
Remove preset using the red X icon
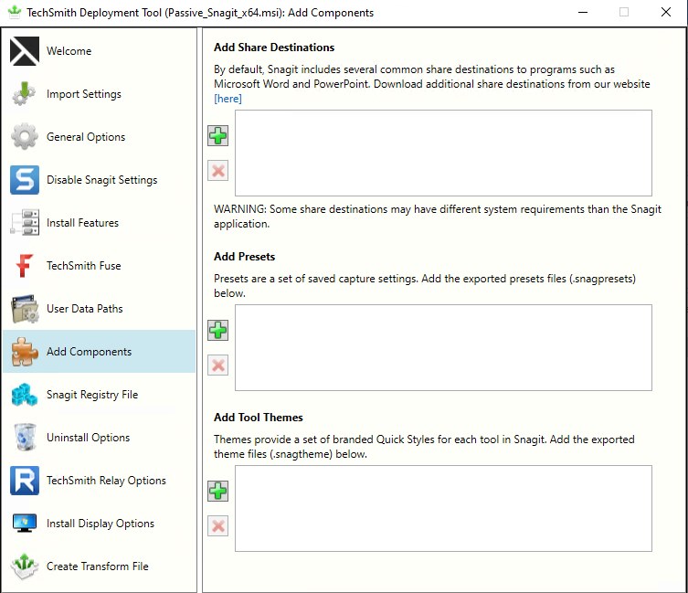(217, 365)
